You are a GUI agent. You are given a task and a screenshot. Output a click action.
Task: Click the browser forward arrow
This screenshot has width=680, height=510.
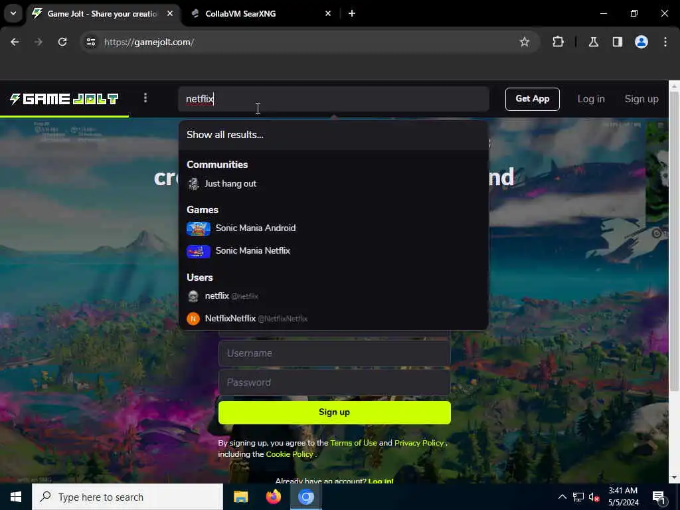point(39,42)
